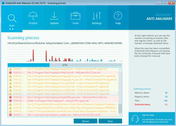Screen dimensions: 176x126
Task: Click the scan log scrollbar up arrow
Action: point(120,70)
